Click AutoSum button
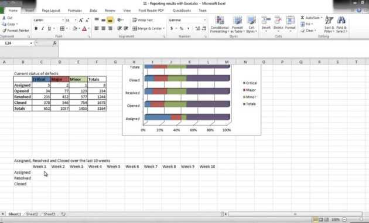369x223 pixels. point(310,18)
